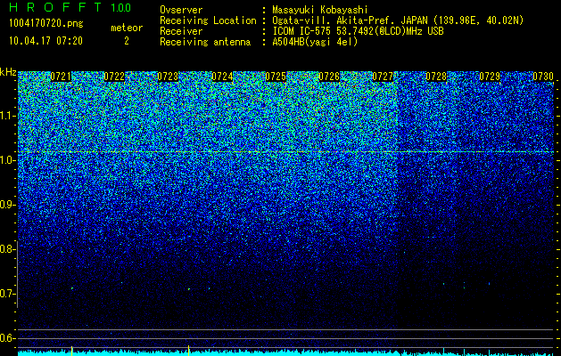Click the 0.6 kHz axis label

pyautogui.click(x=7, y=338)
